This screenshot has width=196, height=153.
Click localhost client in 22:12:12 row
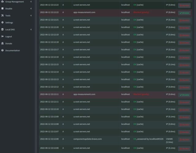point(125,87)
